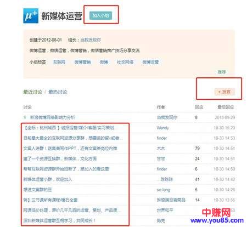Switch to the 最热讨论 tab
247x227 pixels.
[x=58, y=92]
